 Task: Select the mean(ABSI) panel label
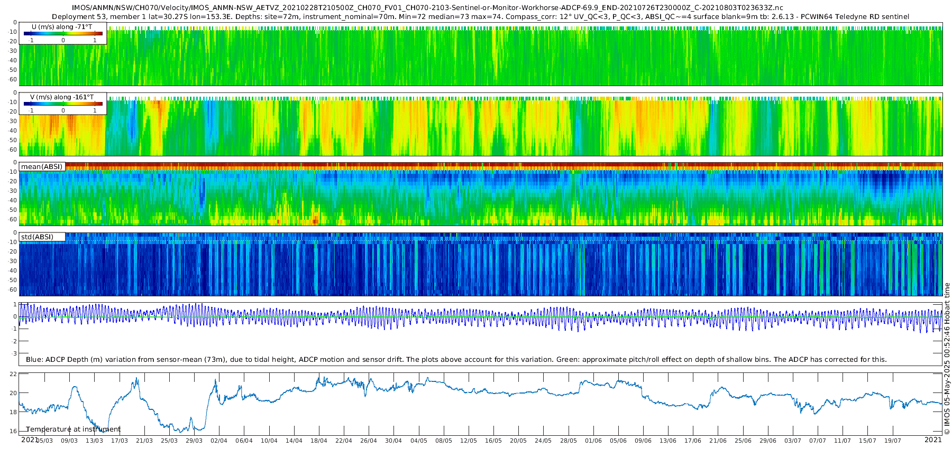[42, 167]
